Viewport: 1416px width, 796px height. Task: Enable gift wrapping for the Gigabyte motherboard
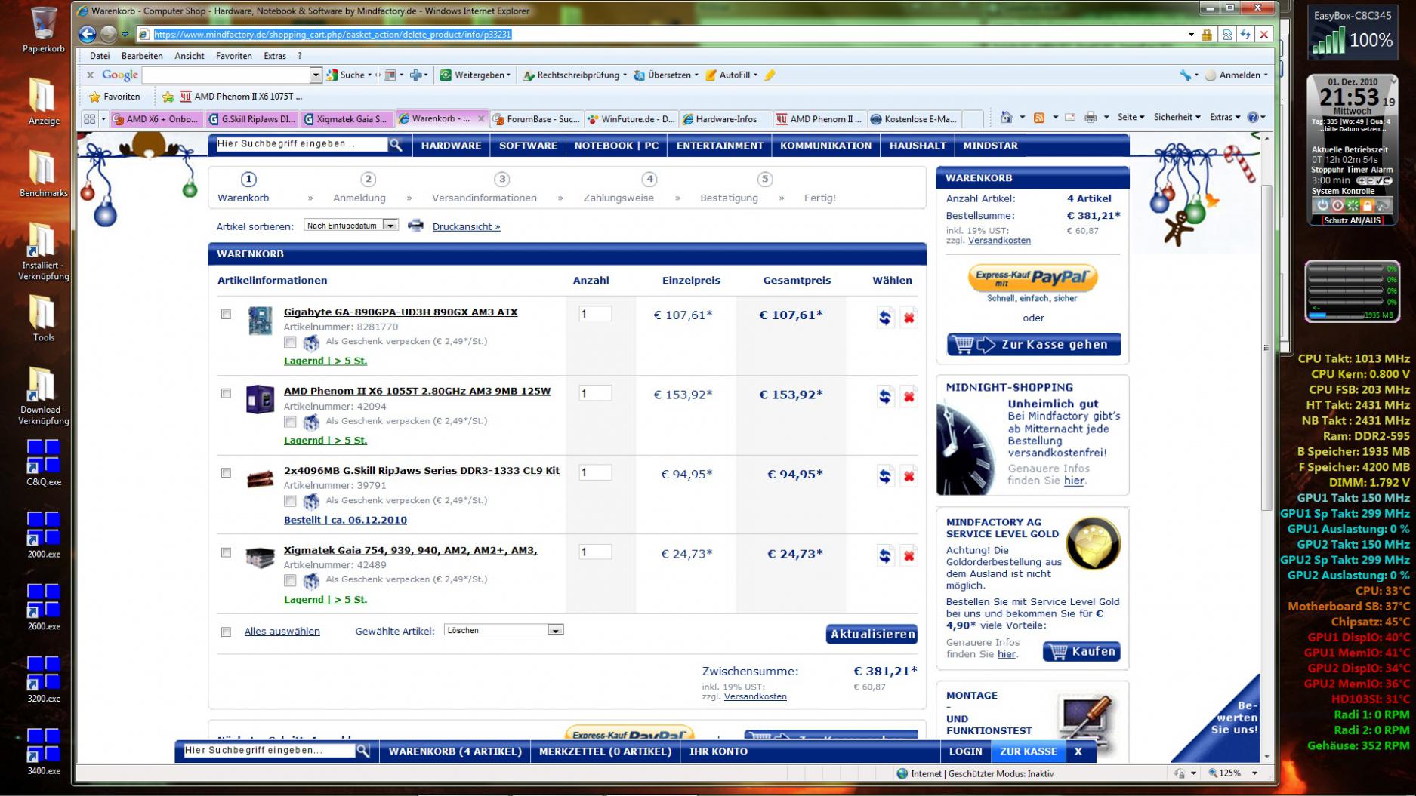290,342
